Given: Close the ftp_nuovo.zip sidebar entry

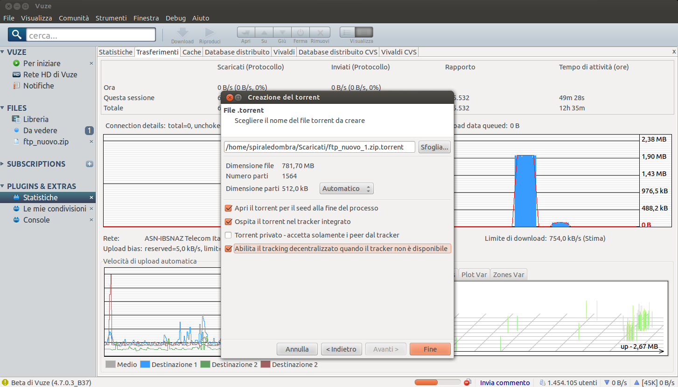Looking at the screenshot, I should 91,142.
